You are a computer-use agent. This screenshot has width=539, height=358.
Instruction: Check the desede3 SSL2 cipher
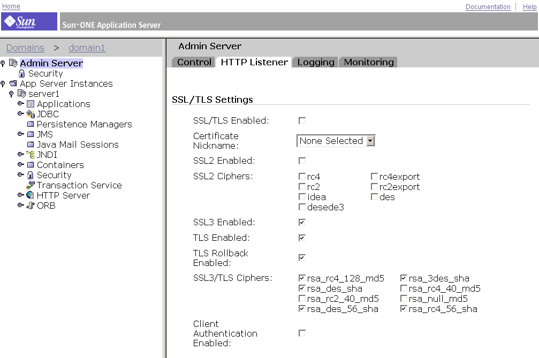coord(302,207)
